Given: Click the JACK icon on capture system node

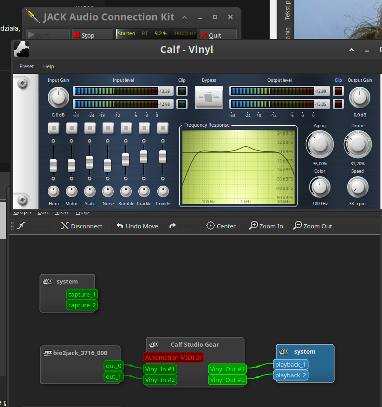Looking at the screenshot, I should point(47,282).
